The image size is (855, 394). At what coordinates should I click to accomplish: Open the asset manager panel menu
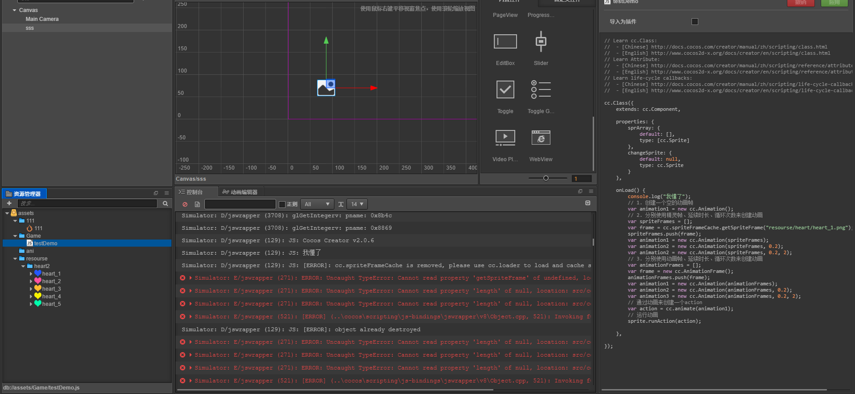point(167,193)
